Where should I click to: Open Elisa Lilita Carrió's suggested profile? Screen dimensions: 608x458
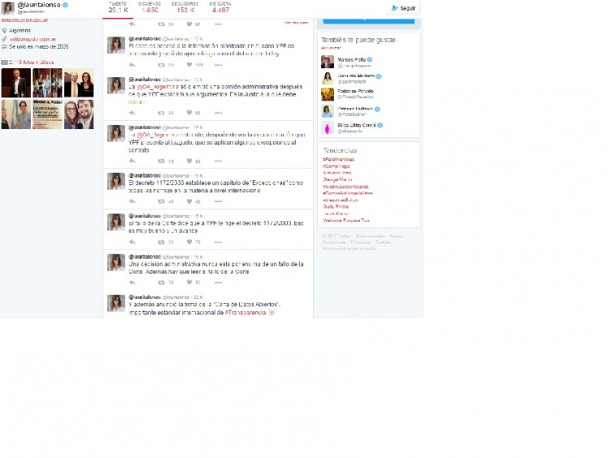click(x=358, y=125)
